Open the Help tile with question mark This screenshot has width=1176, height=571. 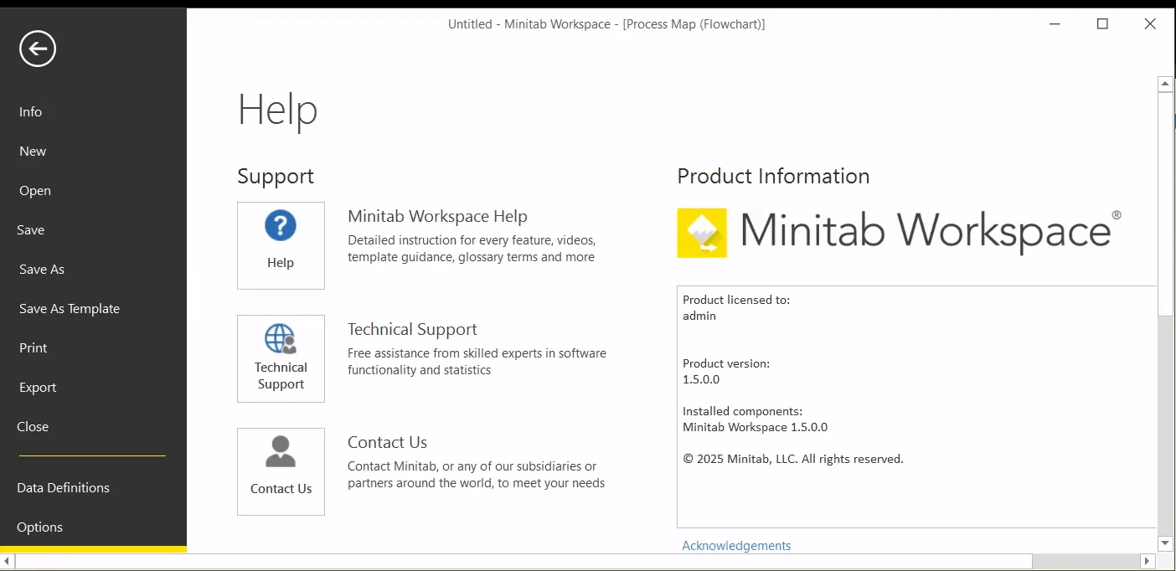coord(281,245)
